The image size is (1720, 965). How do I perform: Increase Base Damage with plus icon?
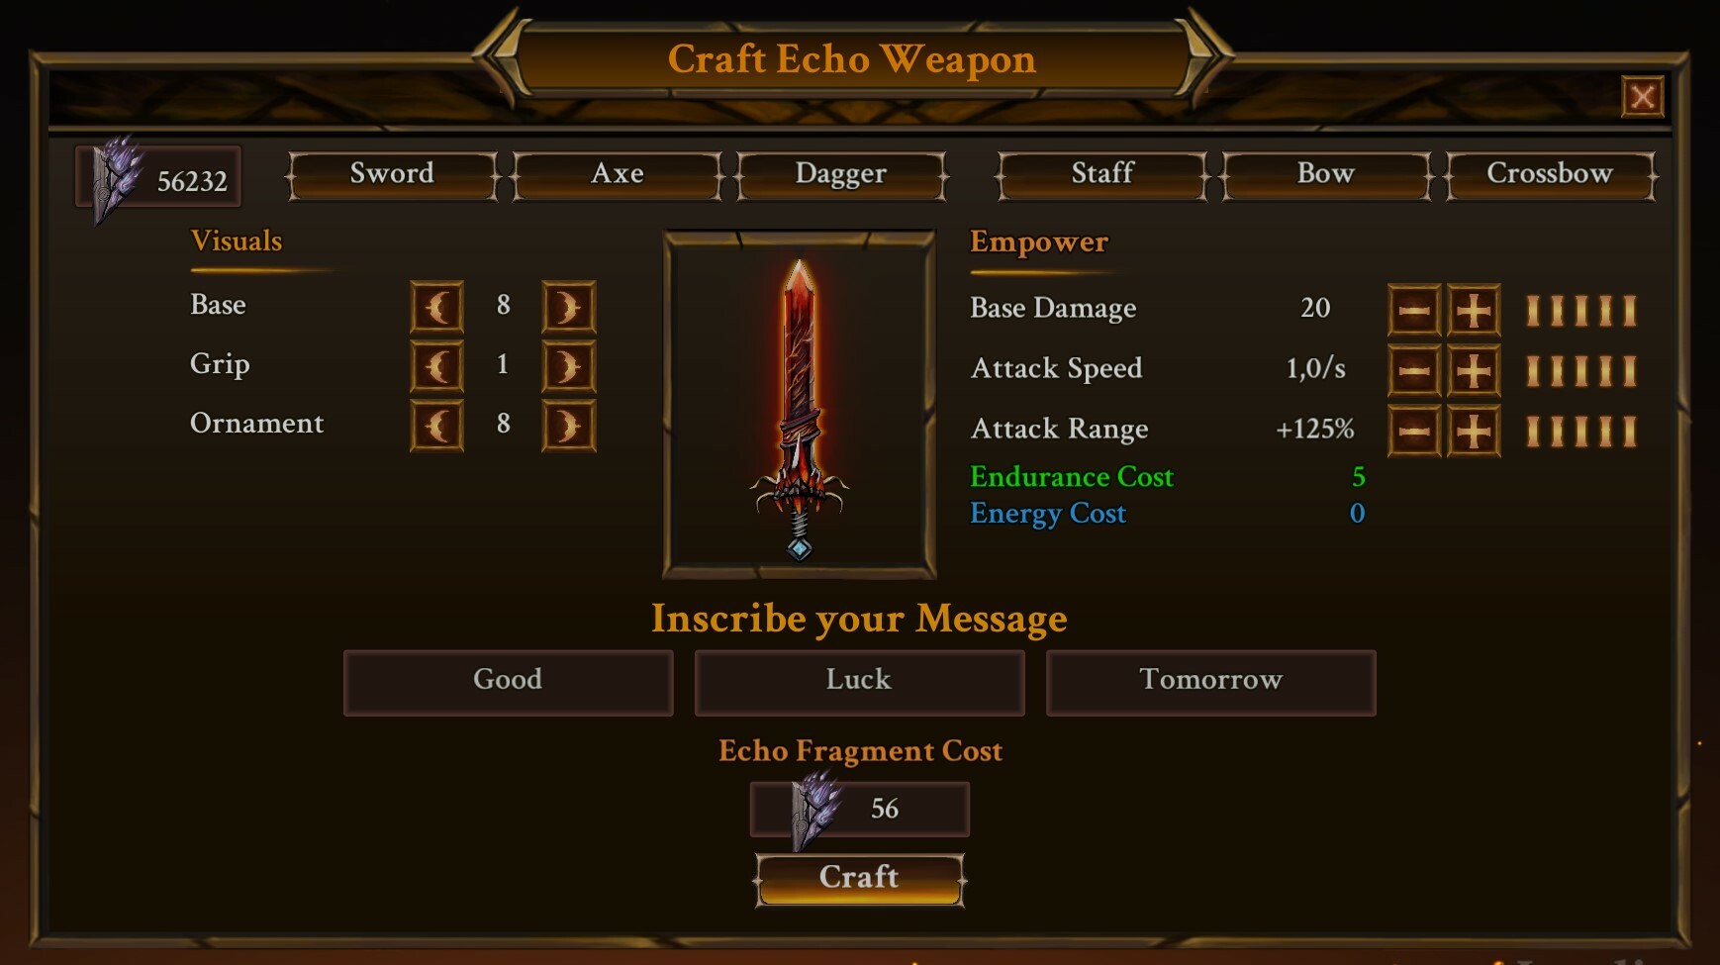click(x=1474, y=311)
